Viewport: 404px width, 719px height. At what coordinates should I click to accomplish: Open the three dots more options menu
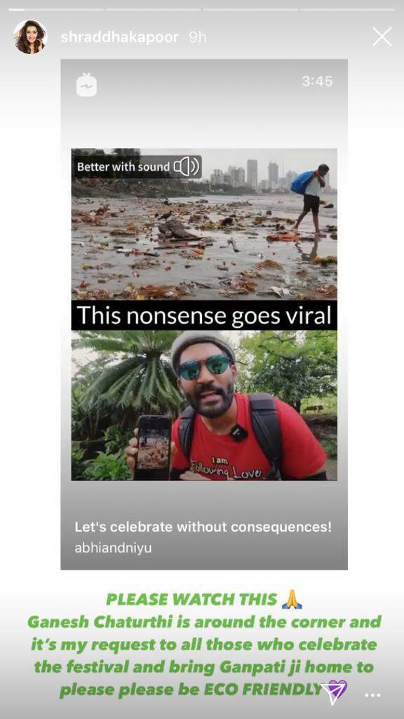pyautogui.click(x=372, y=696)
